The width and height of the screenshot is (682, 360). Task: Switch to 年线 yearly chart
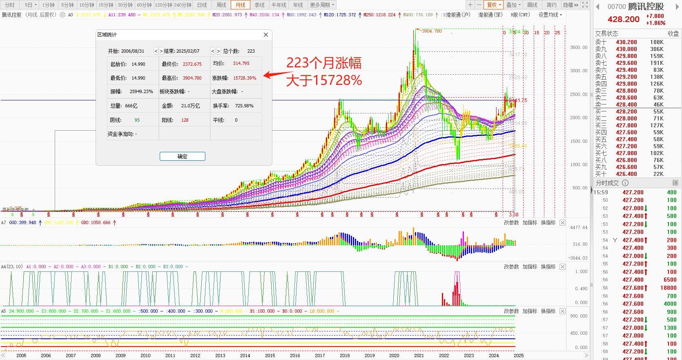[298, 5]
